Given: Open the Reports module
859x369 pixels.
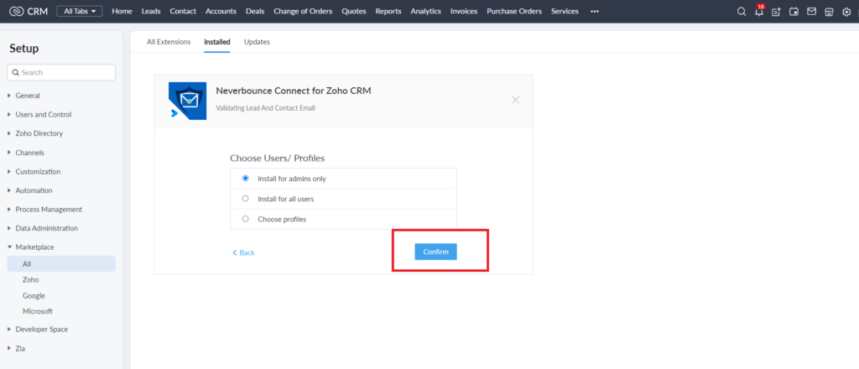Looking at the screenshot, I should (x=388, y=11).
